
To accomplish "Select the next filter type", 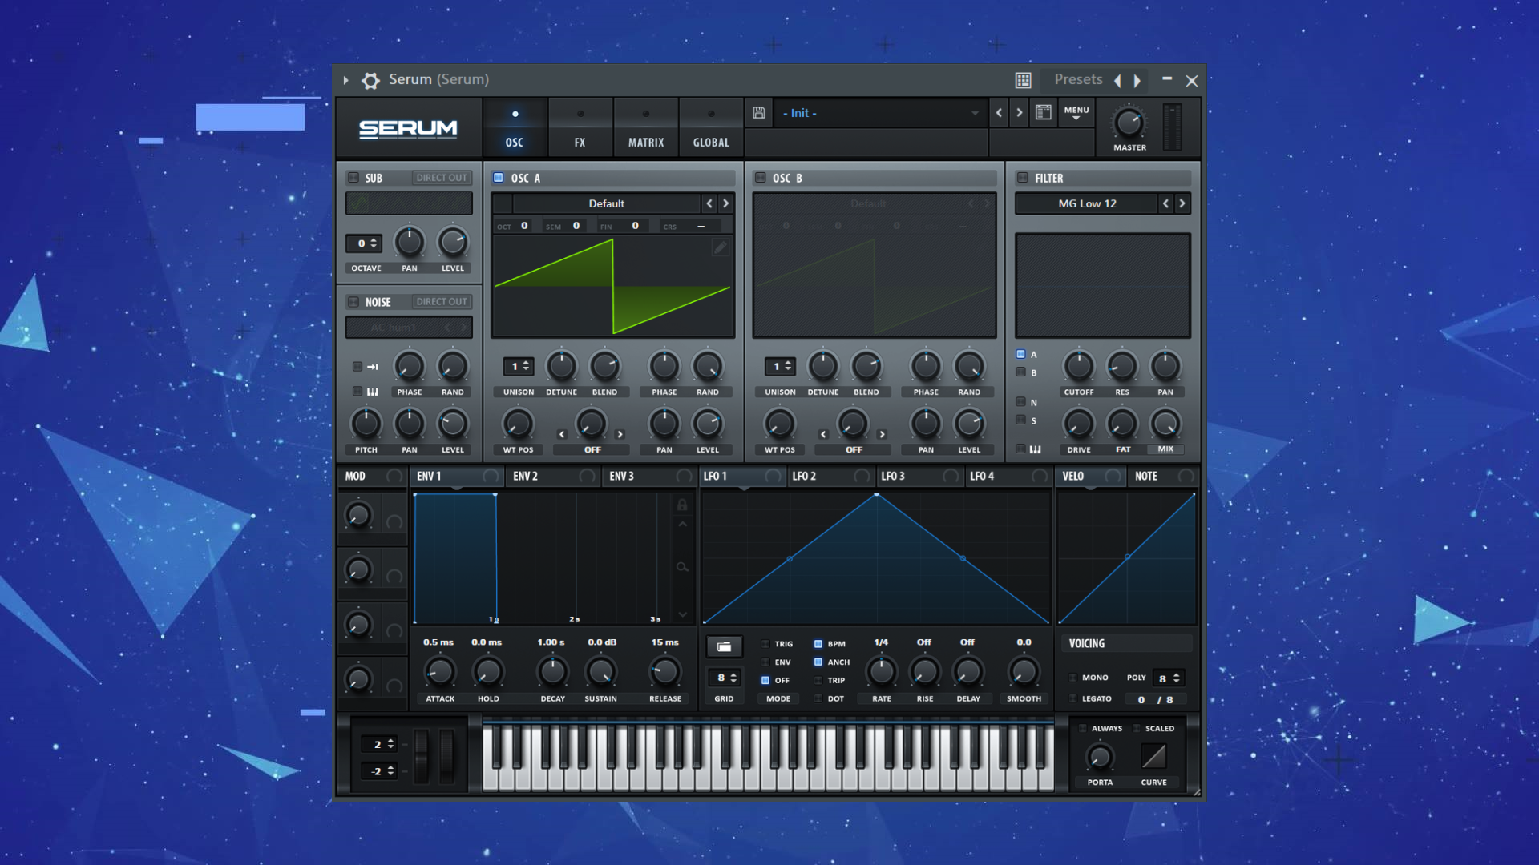I will coord(1182,203).
